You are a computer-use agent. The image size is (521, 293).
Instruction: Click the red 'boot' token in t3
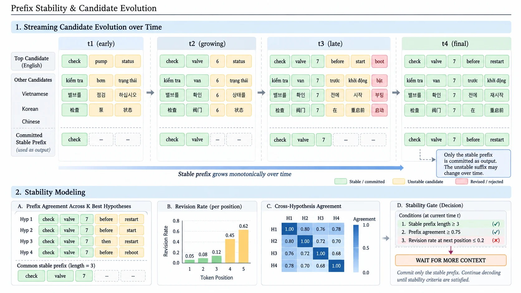pos(380,61)
